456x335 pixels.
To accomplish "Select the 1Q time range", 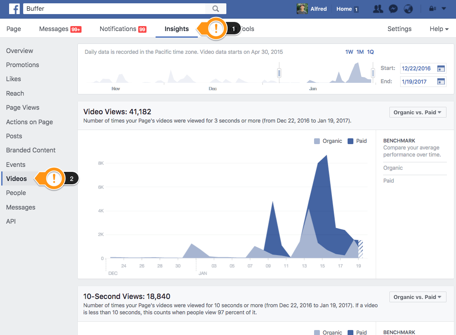I will (370, 52).
